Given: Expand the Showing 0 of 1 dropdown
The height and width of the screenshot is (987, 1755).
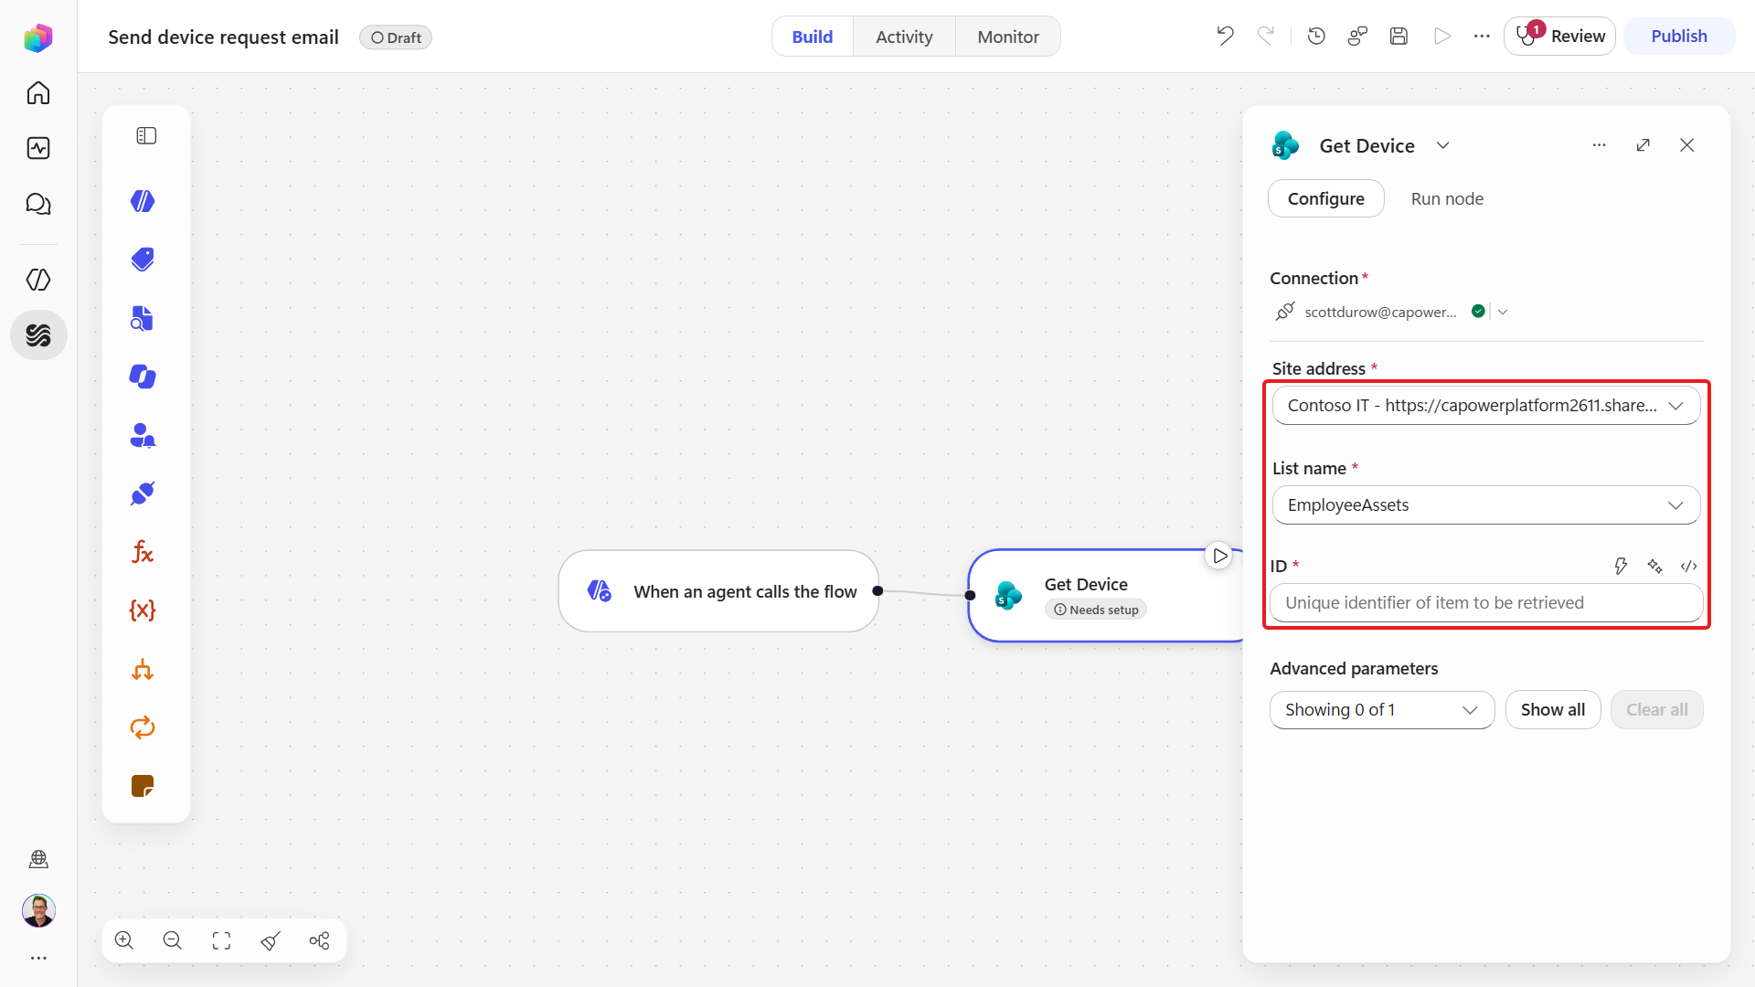Looking at the screenshot, I should tap(1382, 710).
